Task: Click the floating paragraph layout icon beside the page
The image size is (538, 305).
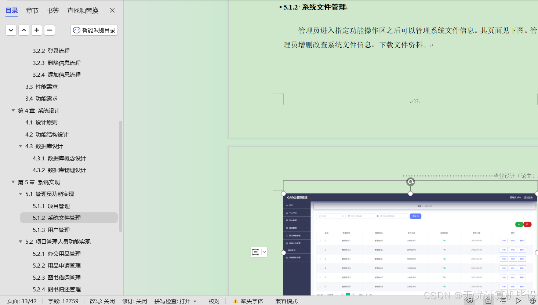Action: [x=256, y=252]
